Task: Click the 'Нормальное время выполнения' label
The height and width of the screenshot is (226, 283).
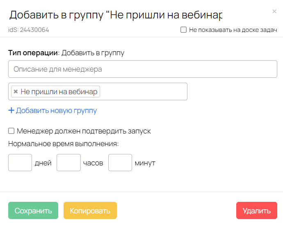Action: [63, 144]
